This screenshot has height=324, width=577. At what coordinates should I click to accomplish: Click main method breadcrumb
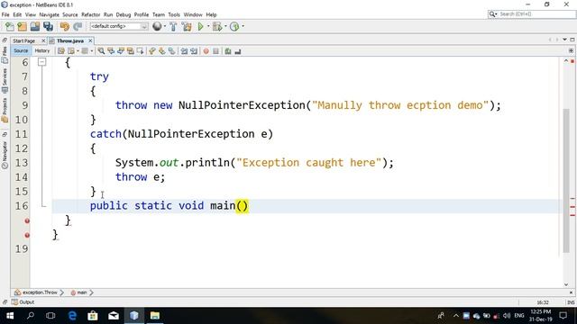[x=79, y=292]
